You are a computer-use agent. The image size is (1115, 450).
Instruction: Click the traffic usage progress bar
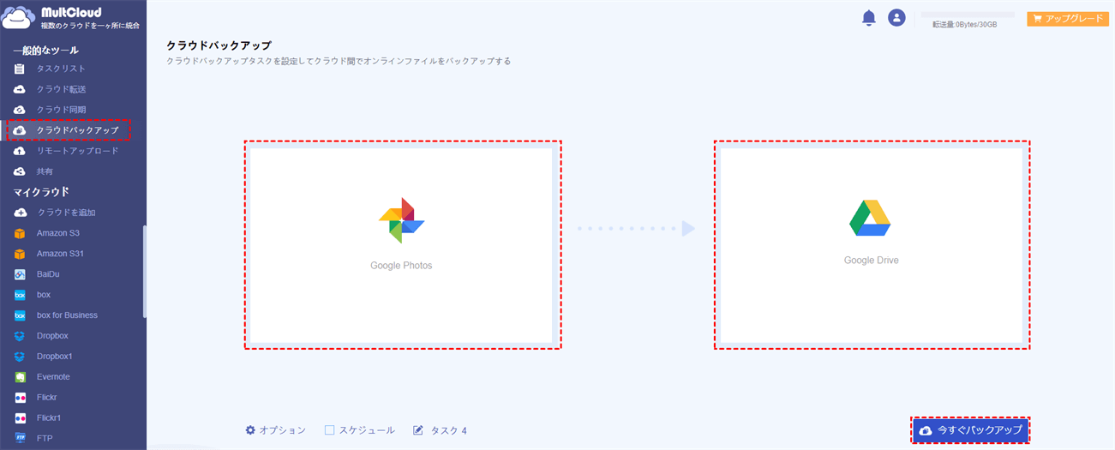(968, 15)
